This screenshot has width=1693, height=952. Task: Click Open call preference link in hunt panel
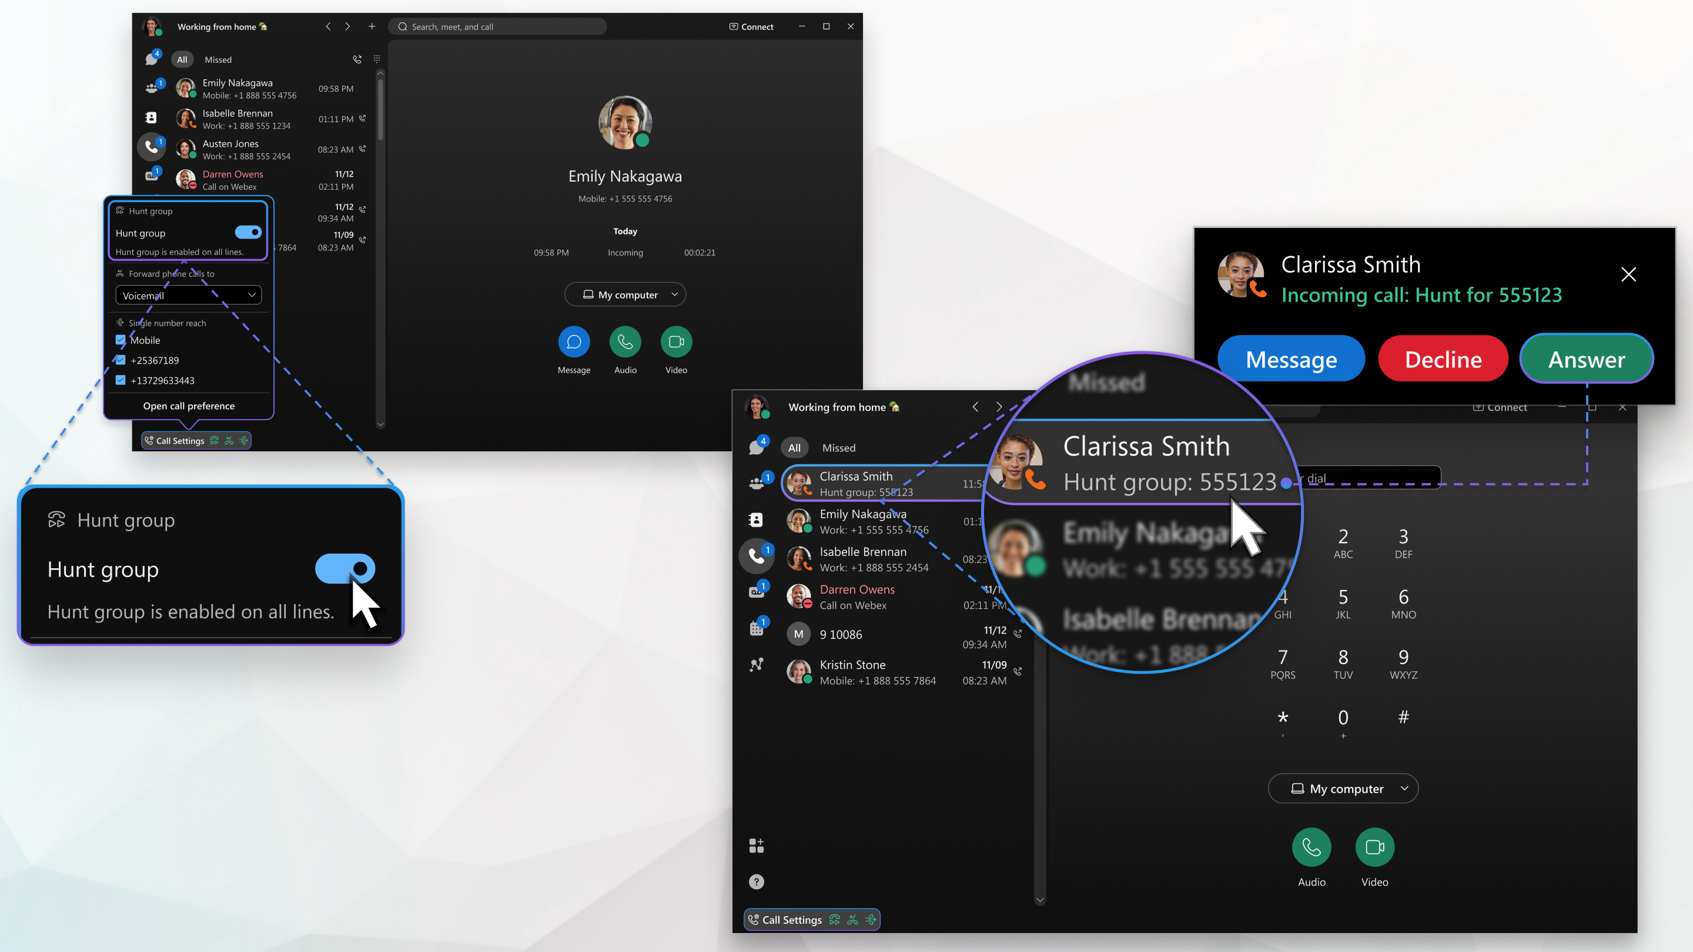188,405
